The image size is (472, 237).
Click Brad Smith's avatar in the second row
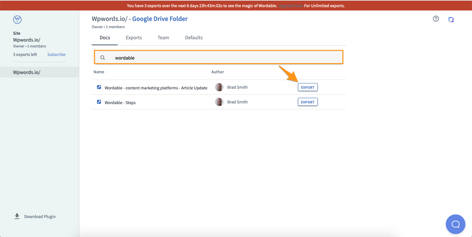coord(219,102)
